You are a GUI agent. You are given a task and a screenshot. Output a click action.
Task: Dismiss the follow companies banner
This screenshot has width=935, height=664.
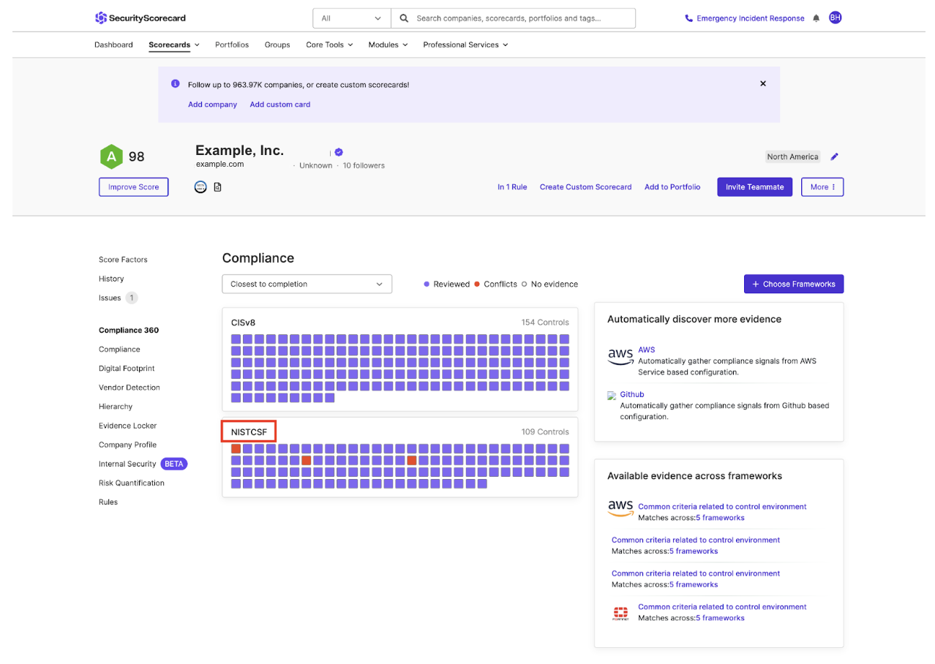(763, 83)
